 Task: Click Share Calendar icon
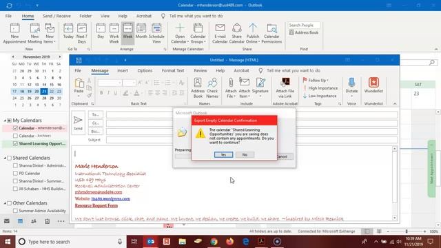[x=236, y=34]
